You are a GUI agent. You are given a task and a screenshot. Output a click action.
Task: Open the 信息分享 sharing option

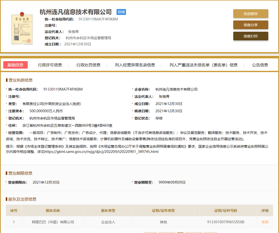250,25
